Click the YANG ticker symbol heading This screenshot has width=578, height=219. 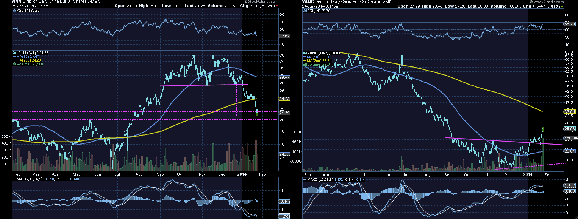pyautogui.click(x=308, y=2)
